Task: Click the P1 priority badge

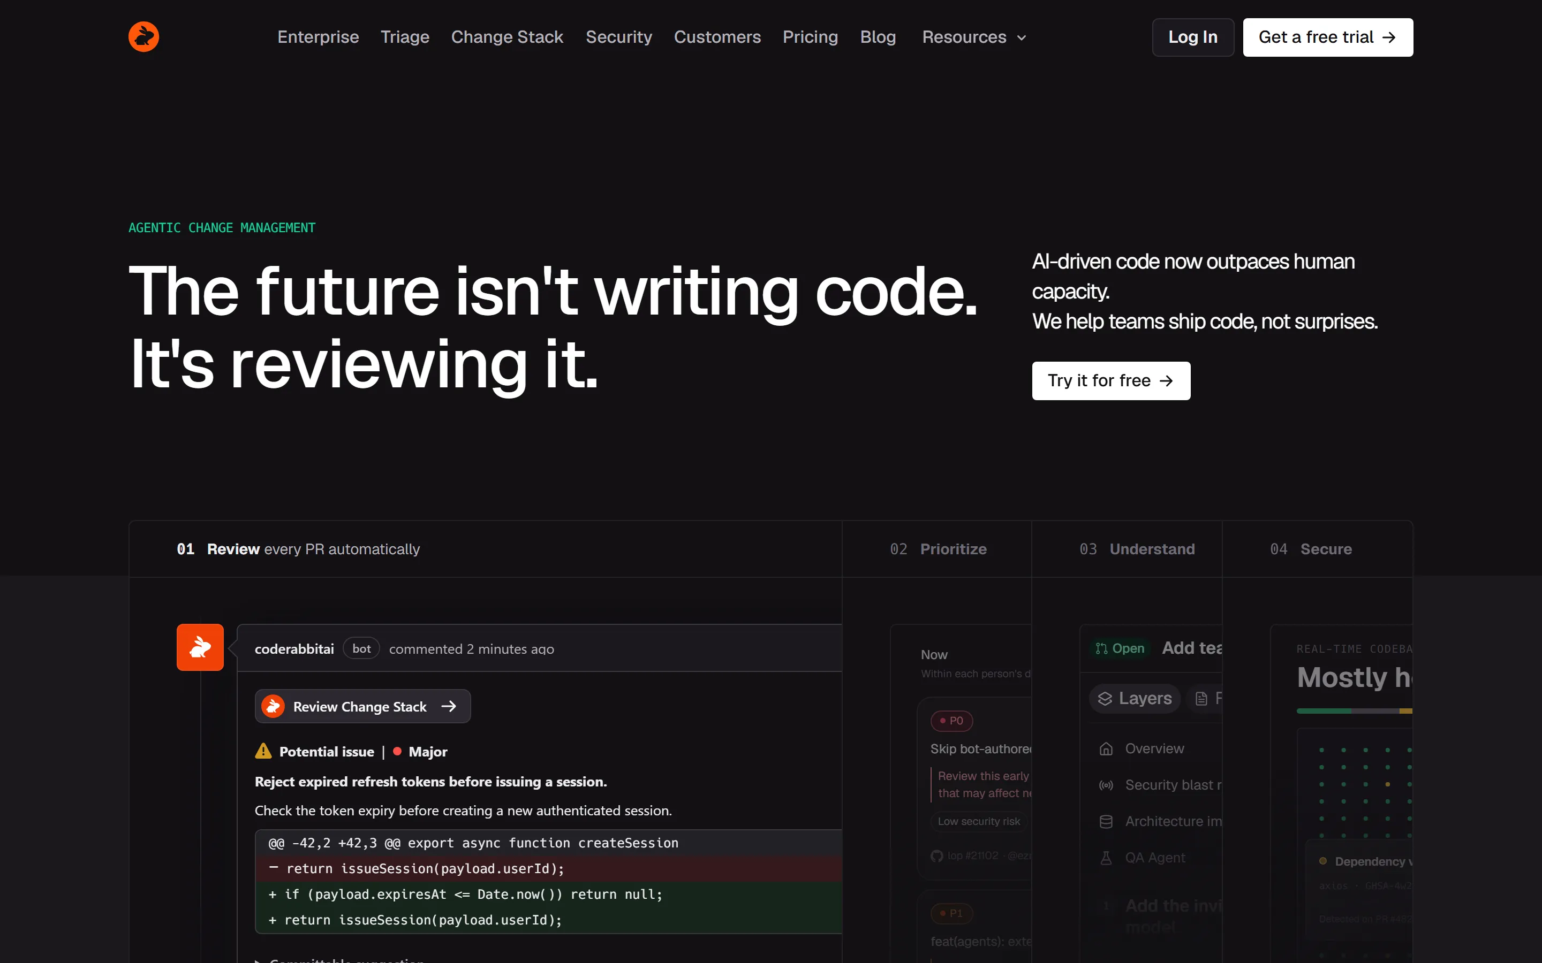Action: click(951, 913)
